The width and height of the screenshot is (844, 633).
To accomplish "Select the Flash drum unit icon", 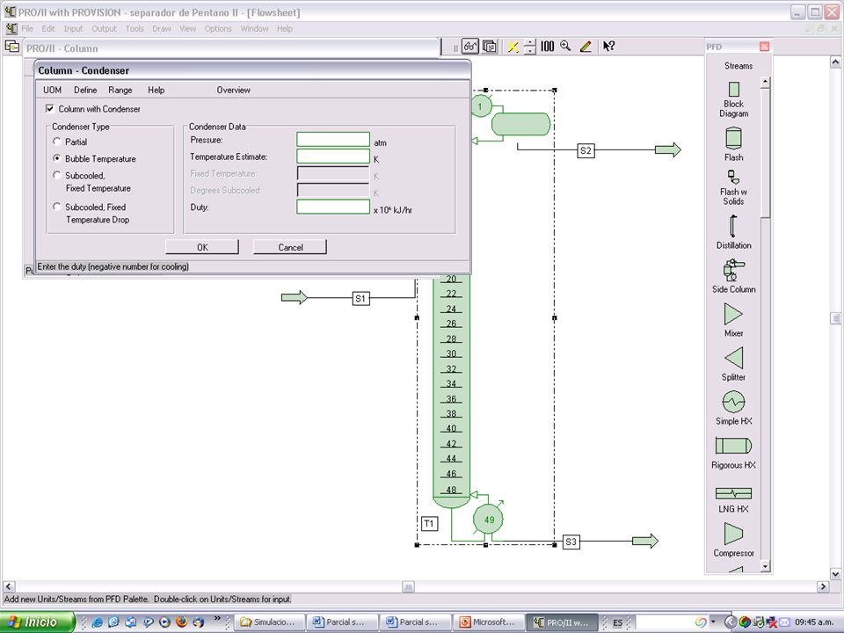I will pos(733,138).
